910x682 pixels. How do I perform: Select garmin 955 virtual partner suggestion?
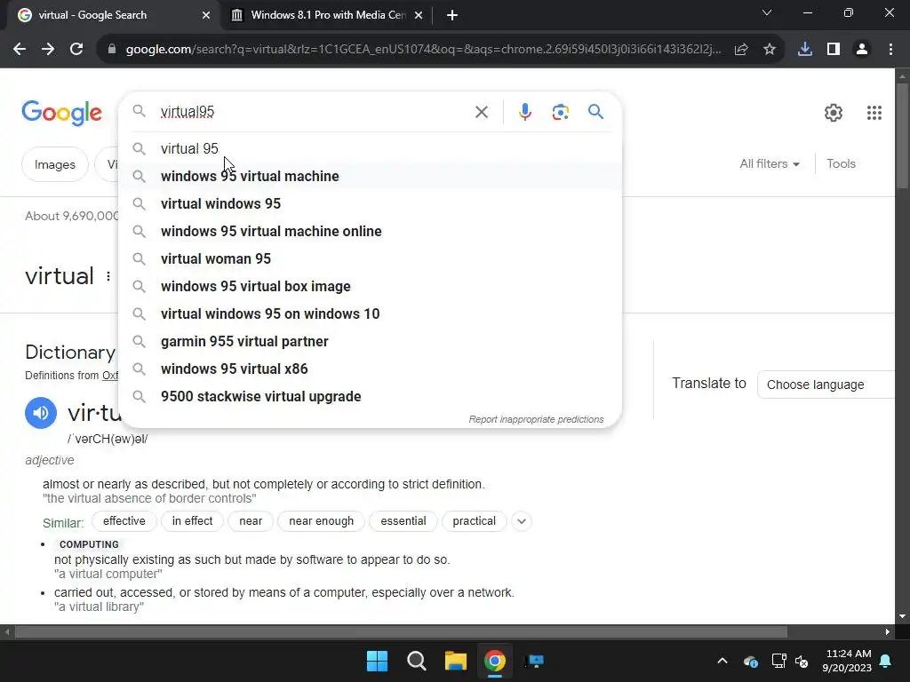point(371,341)
